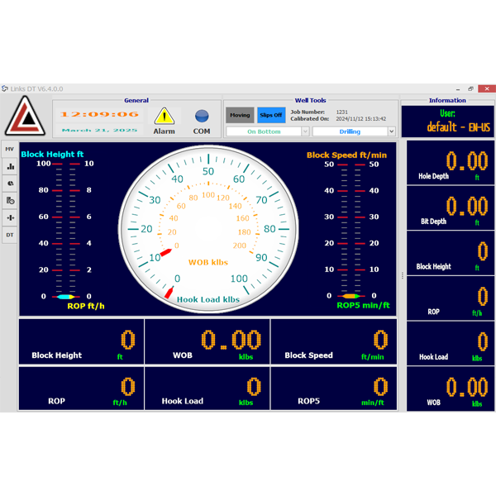Minimize the Links DT window

pyautogui.click(x=458, y=89)
